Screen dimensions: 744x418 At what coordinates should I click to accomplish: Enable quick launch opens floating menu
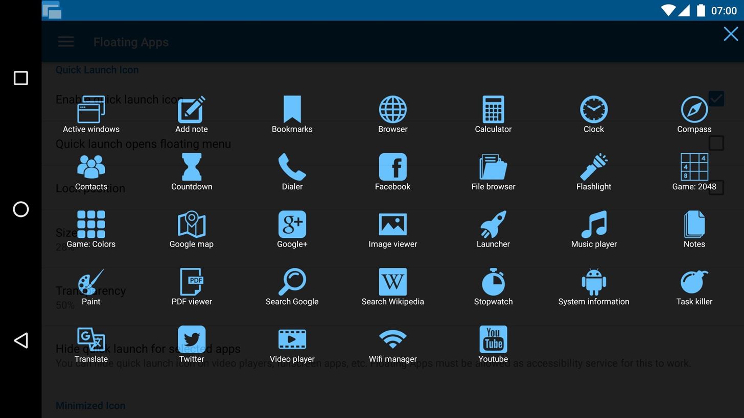point(716,143)
